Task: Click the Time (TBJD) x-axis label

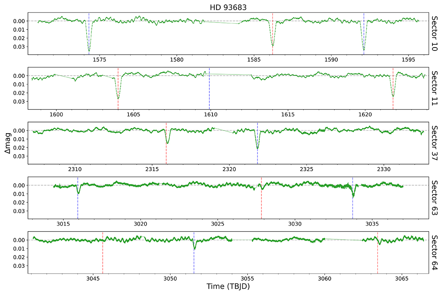Action: coord(228,286)
